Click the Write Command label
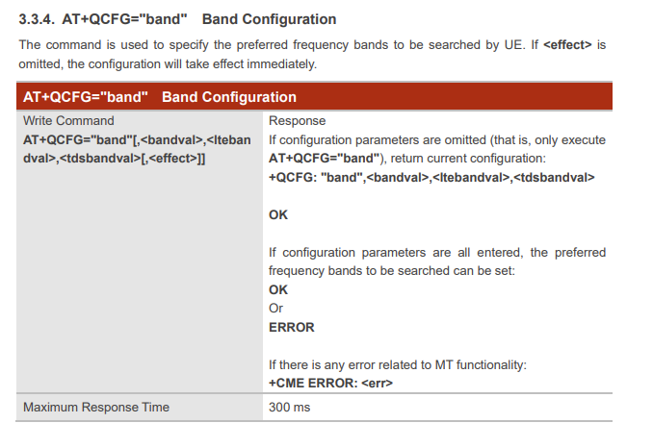Viewport: 653px width, 448px height. [68, 120]
